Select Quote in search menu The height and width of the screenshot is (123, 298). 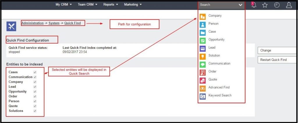tap(213, 80)
